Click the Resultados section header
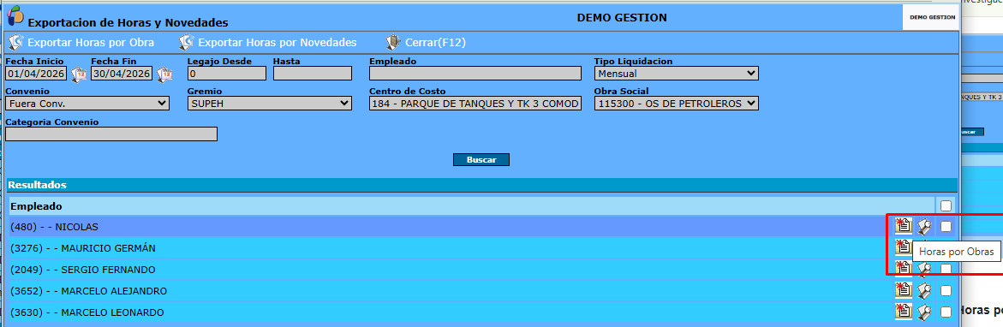1003x327 pixels. tap(482, 185)
